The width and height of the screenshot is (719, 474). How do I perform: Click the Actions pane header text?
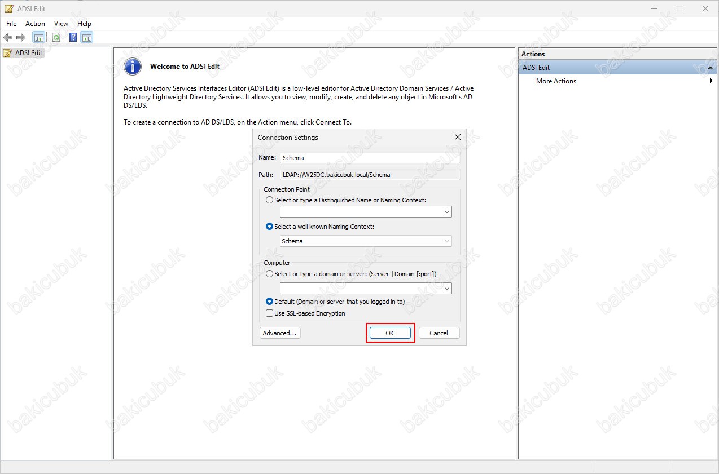[x=533, y=54]
